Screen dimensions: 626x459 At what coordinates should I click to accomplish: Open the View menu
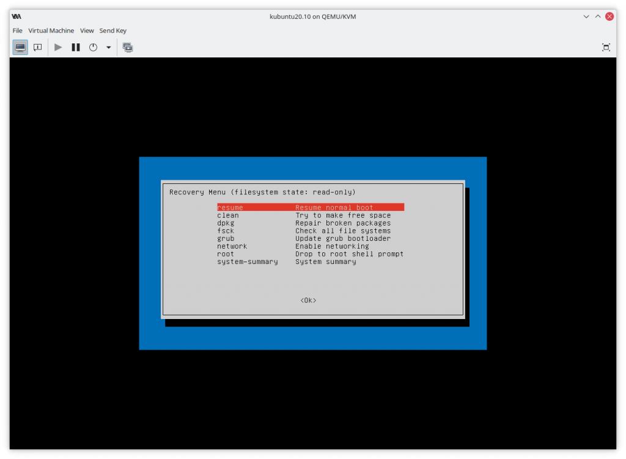87,31
